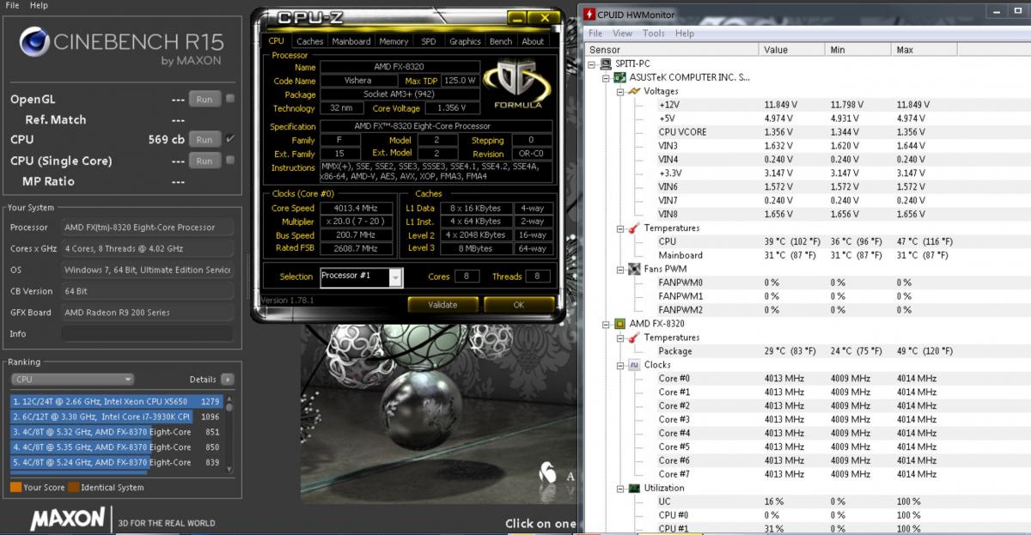Collapse the Voltages tree node
This screenshot has height=535, width=1031.
tap(619, 91)
